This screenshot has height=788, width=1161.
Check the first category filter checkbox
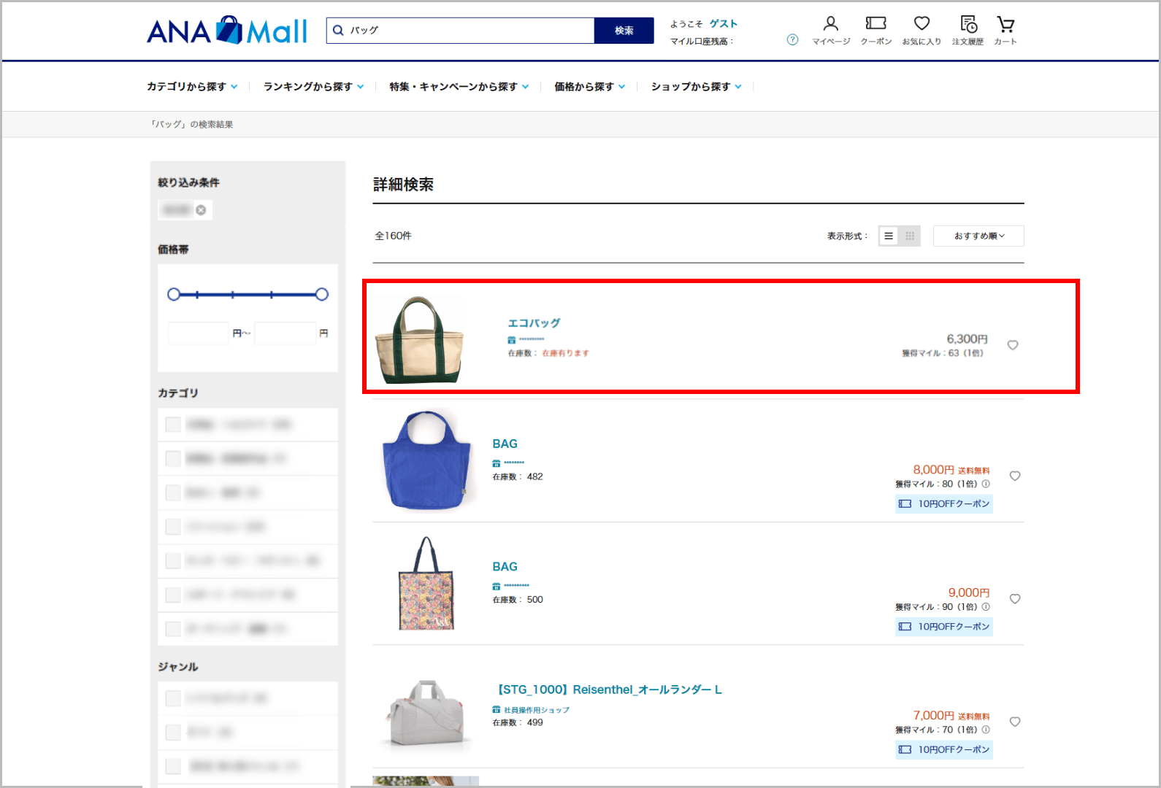(173, 425)
